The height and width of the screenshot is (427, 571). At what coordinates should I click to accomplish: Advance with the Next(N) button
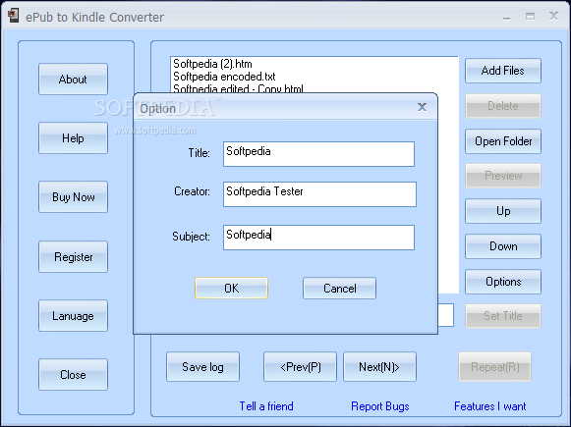[379, 366]
